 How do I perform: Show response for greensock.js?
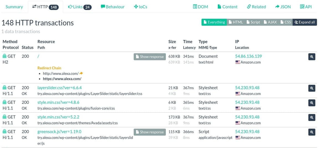pos(150,132)
